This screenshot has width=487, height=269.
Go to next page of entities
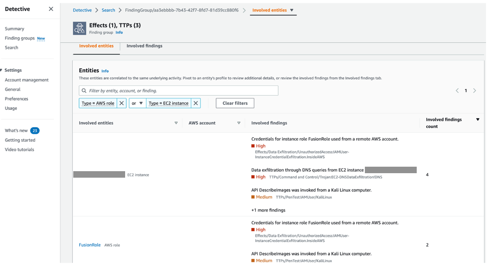coord(475,91)
